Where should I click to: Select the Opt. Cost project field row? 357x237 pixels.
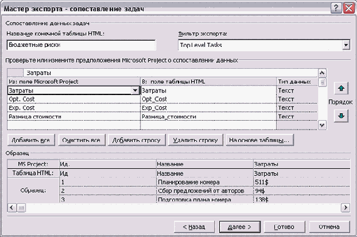pos(74,99)
